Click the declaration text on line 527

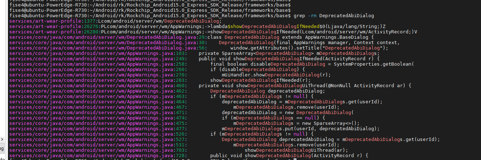pos(331,140)
